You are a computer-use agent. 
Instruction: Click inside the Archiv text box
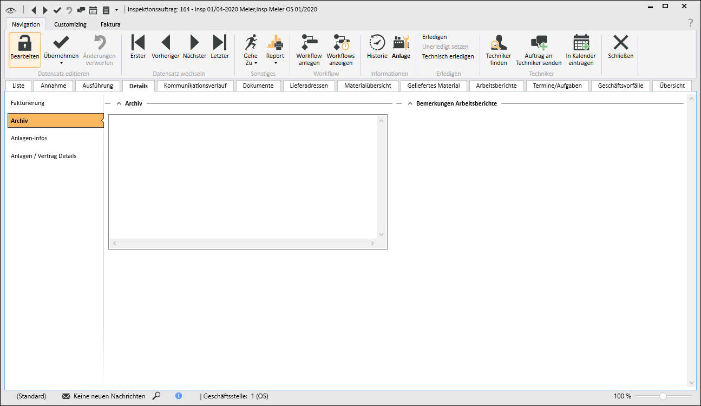tap(243, 177)
